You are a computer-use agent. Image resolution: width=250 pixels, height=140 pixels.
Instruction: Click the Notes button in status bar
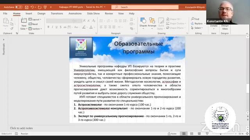(172, 134)
